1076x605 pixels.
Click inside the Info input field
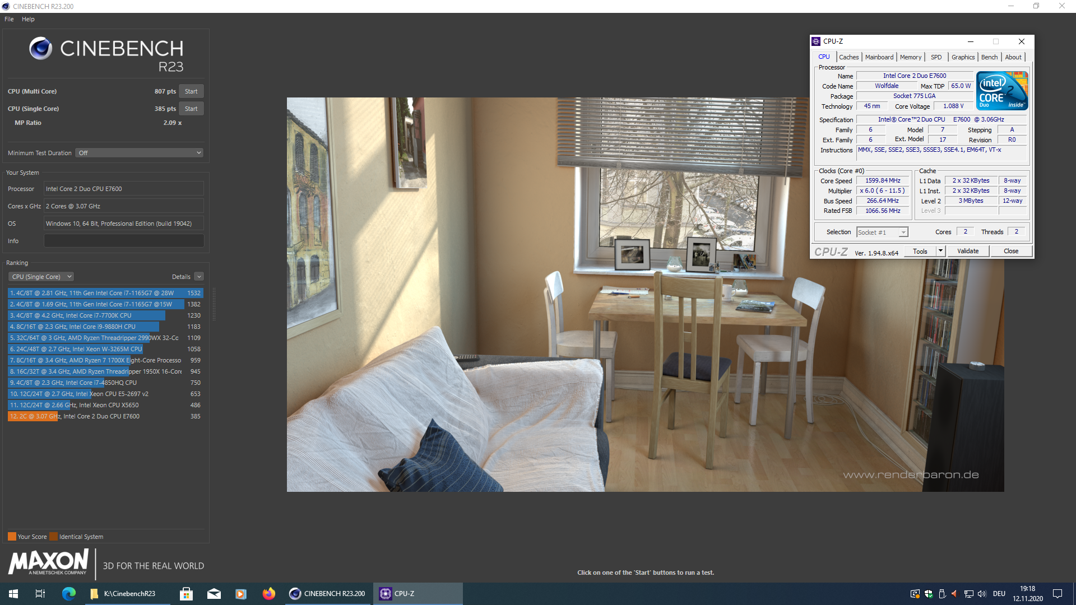pyautogui.click(x=123, y=240)
